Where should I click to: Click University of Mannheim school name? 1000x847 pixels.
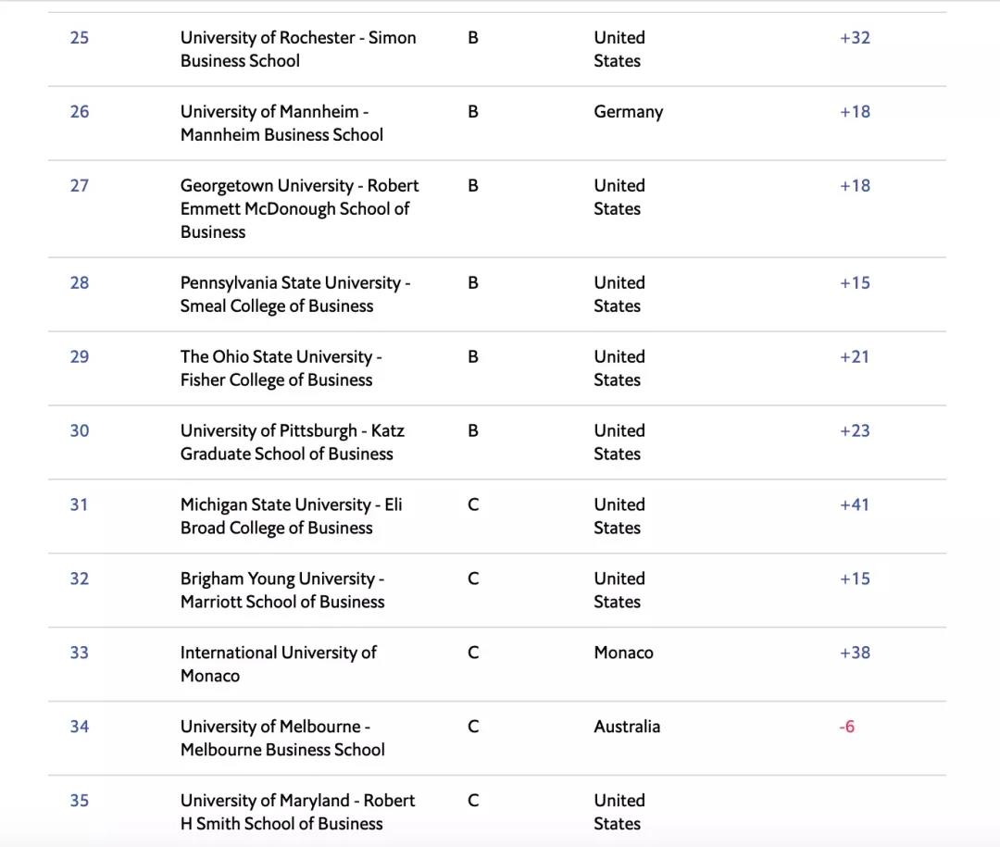point(281,123)
